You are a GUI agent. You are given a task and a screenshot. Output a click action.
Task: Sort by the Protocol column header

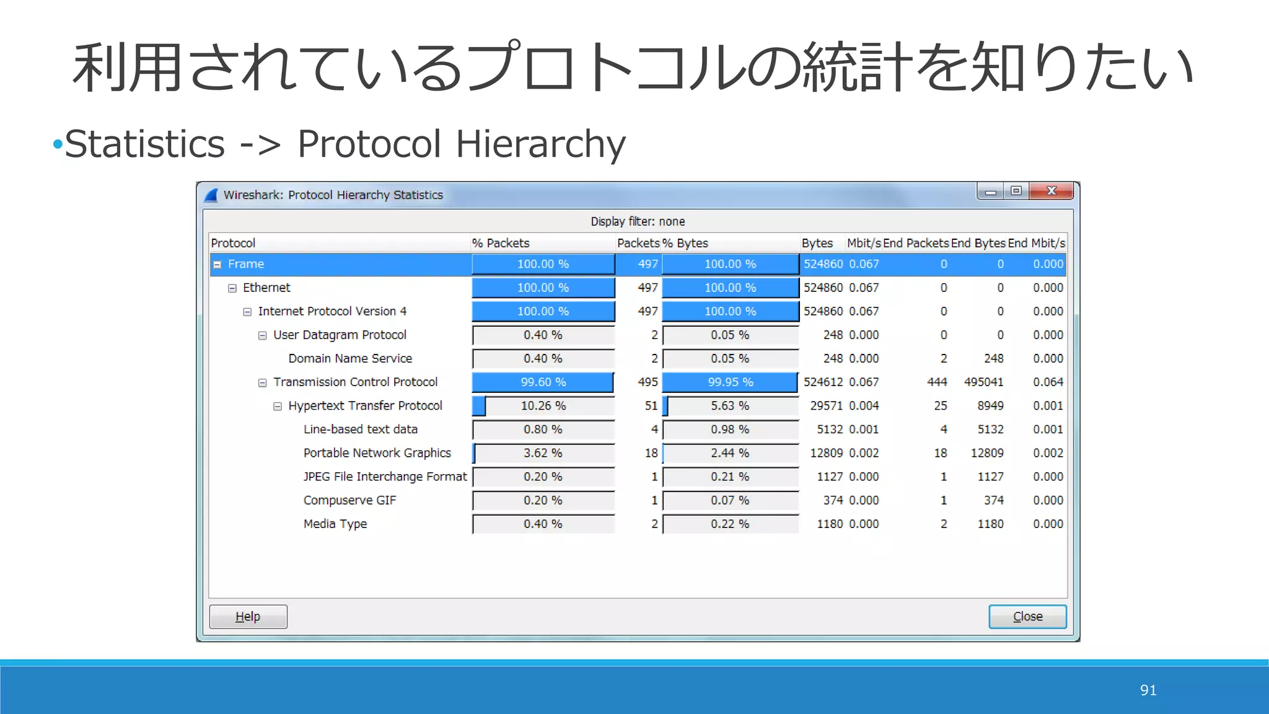(x=340, y=243)
